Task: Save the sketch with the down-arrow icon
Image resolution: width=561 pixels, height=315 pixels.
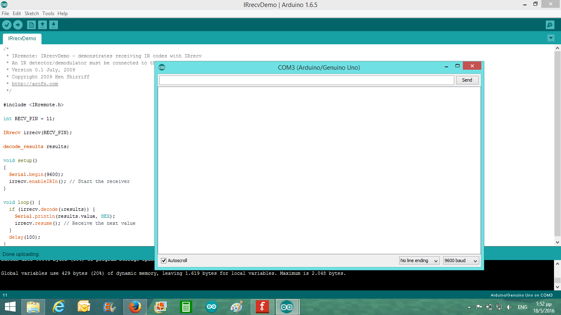Action: pyautogui.click(x=53, y=25)
